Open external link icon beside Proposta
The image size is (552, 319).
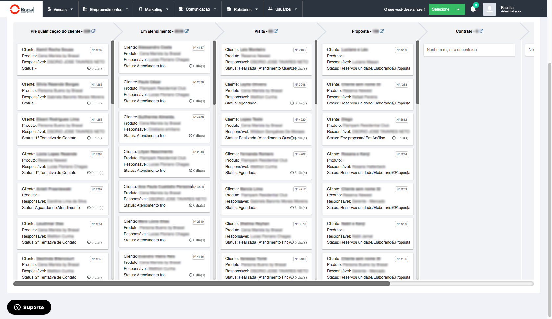(382, 31)
